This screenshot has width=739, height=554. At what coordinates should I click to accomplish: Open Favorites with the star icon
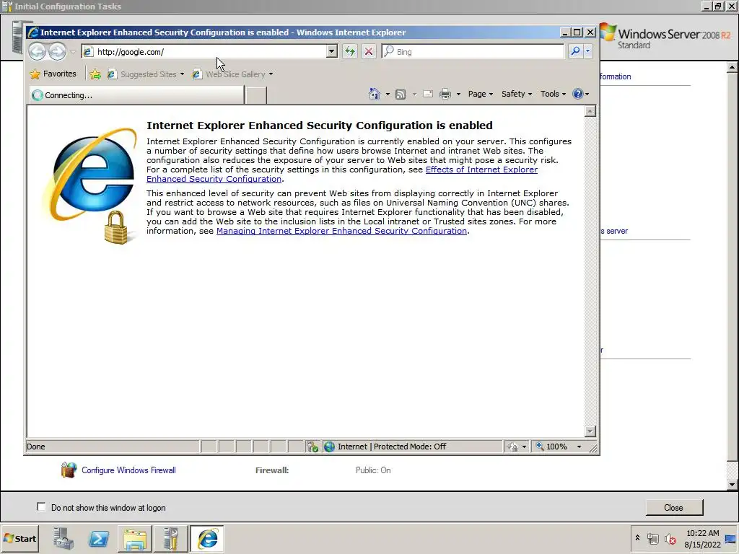[35, 74]
